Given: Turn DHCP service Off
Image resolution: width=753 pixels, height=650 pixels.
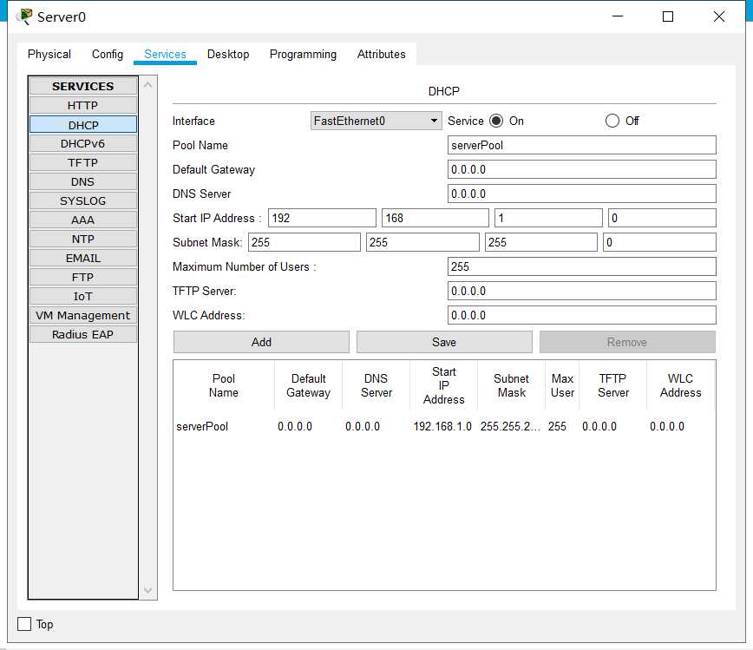Looking at the screenshot, I should [612, 121].
